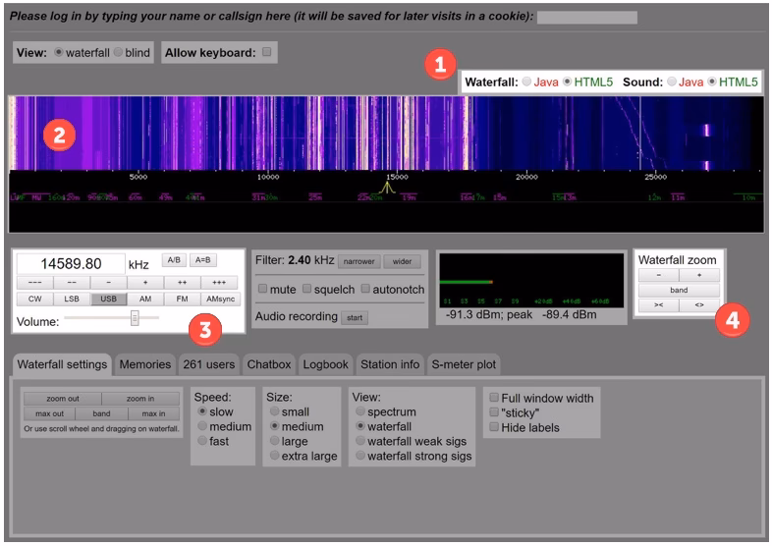Select waterfall strong sigs view
The height and width of the screenshot is (546, 772).
360,456
